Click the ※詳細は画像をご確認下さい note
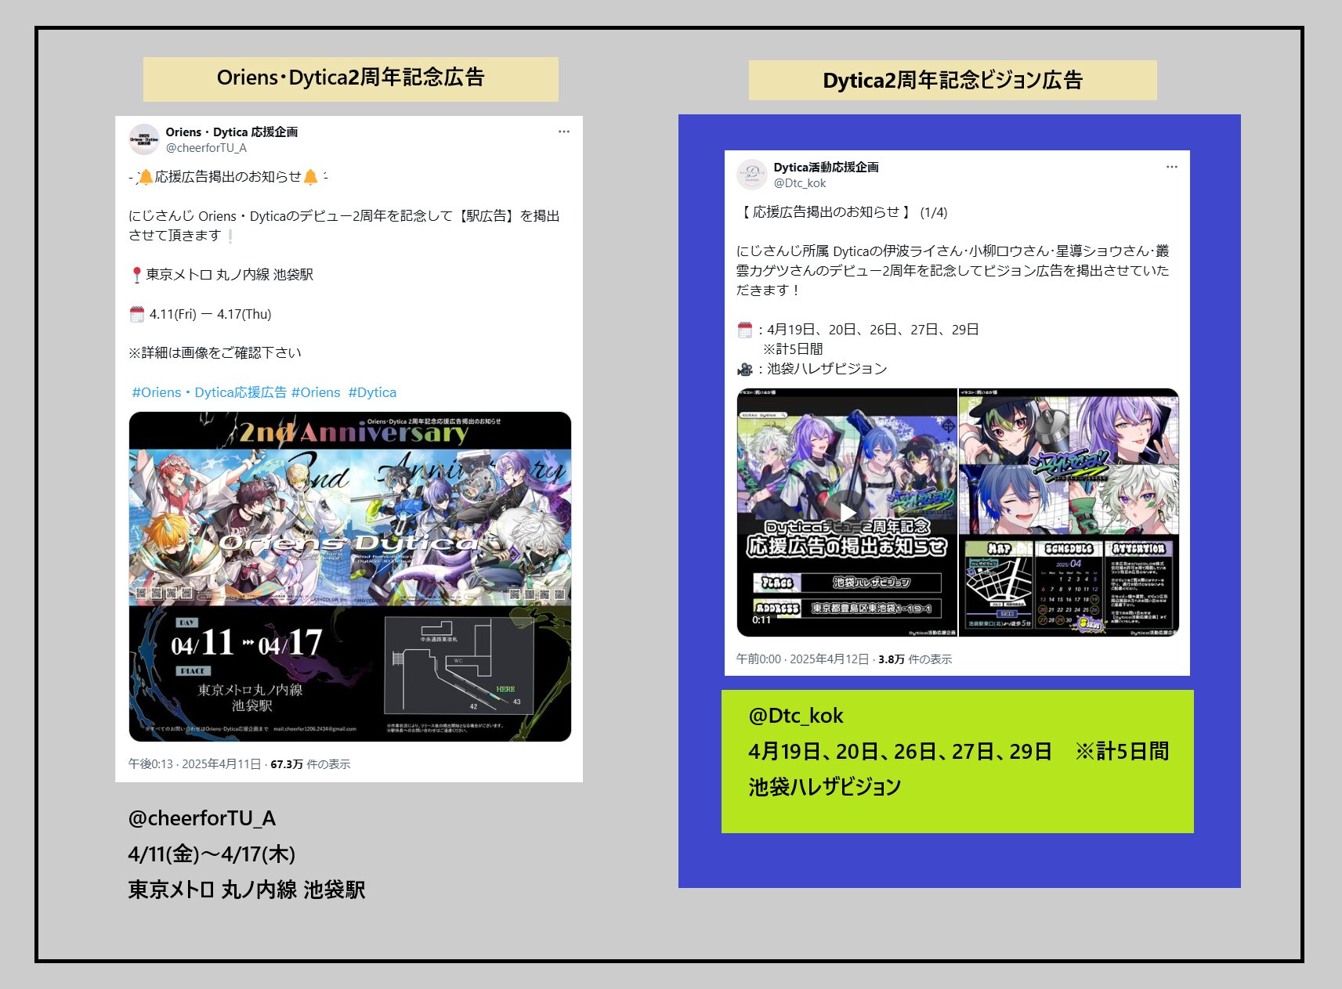1342x989 pixels. point(215,353)
